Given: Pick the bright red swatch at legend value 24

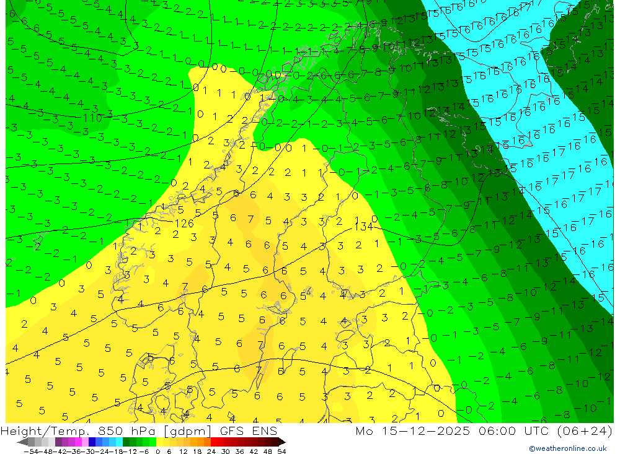Looking at the screenshot, I should tap(214, 442).
